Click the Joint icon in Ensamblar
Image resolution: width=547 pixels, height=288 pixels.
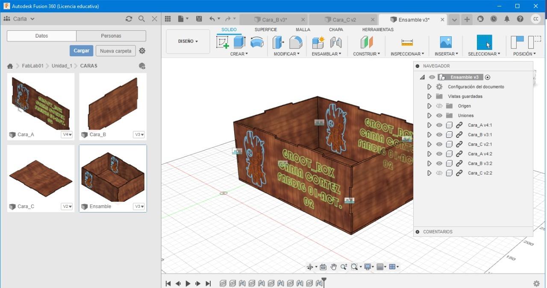pyautogui.click(x=335, y=42)
